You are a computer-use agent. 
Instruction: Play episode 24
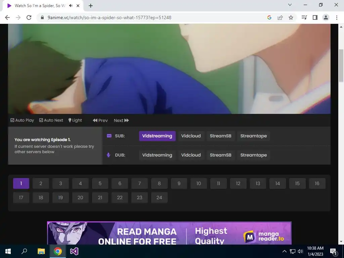coord(159,198)
